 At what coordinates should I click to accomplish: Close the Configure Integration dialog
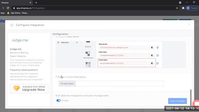[x=189, y=25]
